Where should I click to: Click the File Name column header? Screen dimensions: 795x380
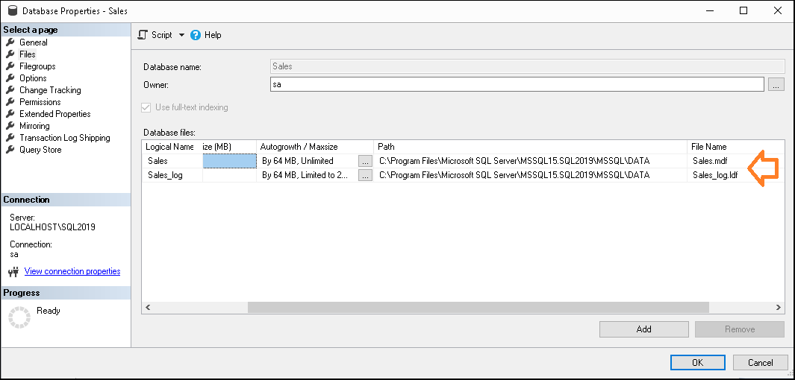(x=736, y=147)
